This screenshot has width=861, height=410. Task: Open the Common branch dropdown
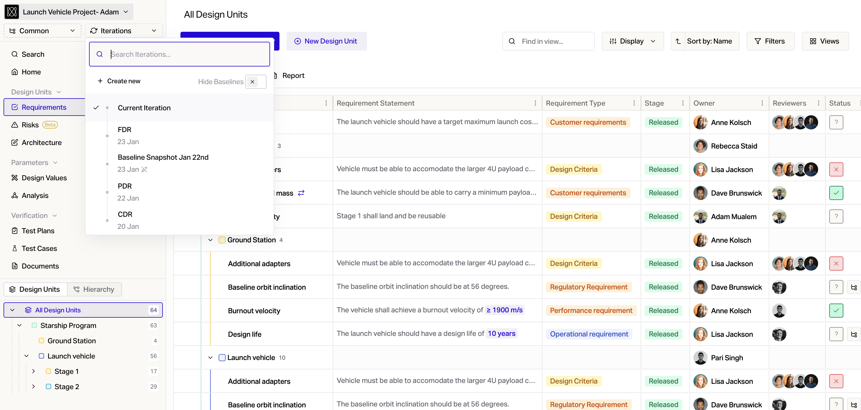(x=42, y=31)
